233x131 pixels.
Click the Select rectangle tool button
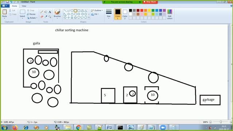tap(23, 12)
